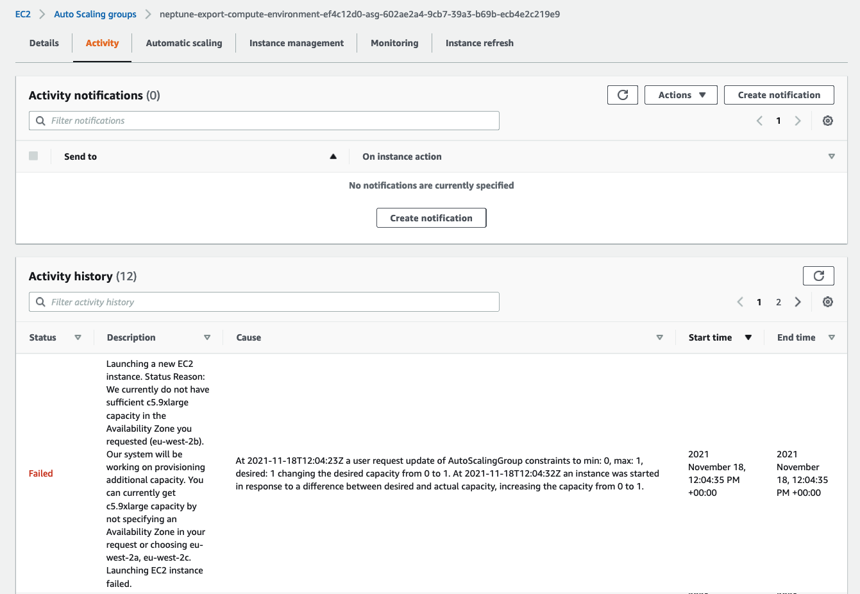860x594 pixels.
Task: Open settings gear for Activity history table
Action: [827, 301]
